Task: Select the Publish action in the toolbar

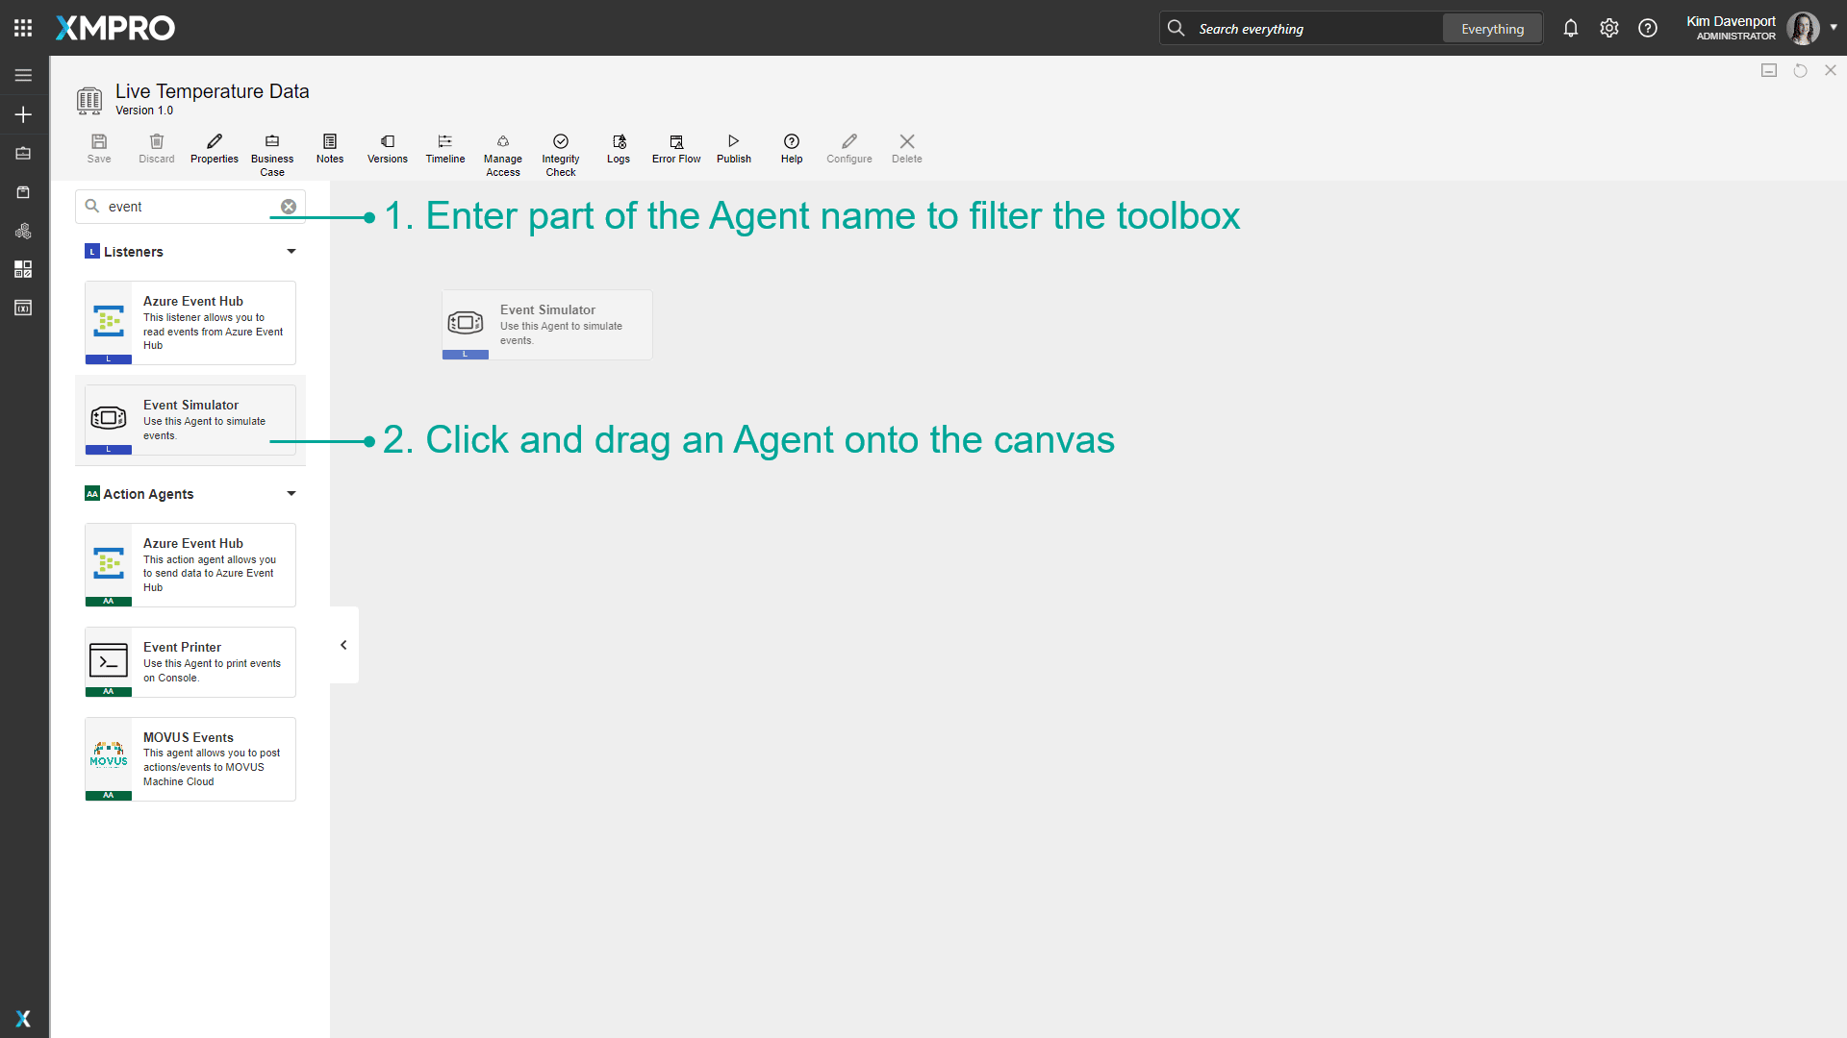Action: click(733, 147)
